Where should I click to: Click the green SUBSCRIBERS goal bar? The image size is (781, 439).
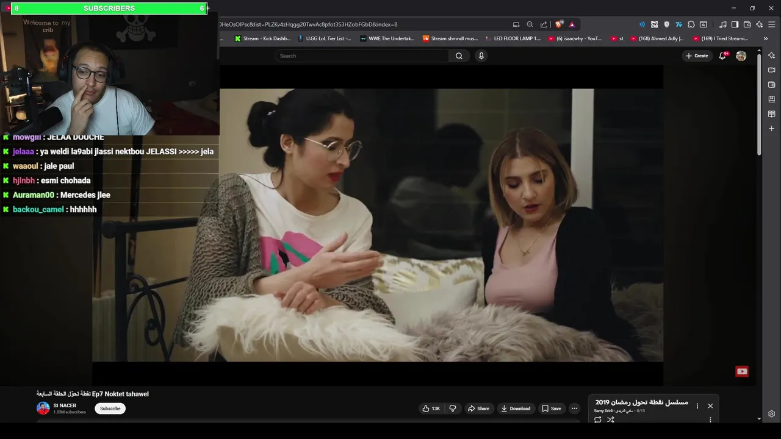pyautogui.click(x=109, y=9)
